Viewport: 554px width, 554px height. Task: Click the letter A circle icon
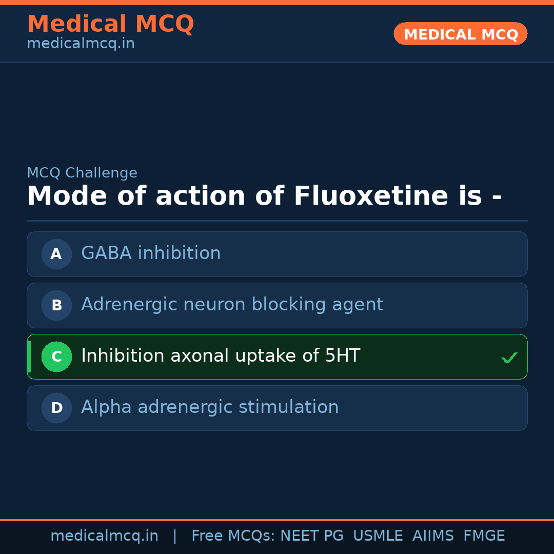pyautogui.click(x=56, y=254)
